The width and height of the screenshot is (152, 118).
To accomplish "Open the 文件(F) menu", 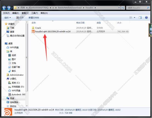I will pyautogui.click(x=6, y=13).
